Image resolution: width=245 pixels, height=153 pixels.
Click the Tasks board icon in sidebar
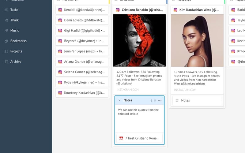(x=6, y=10)
